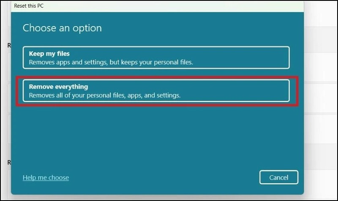The height and width of the screenshot is (201, 338).
Task: Open the Help me choose link
Action: click(x=46, y=177)
